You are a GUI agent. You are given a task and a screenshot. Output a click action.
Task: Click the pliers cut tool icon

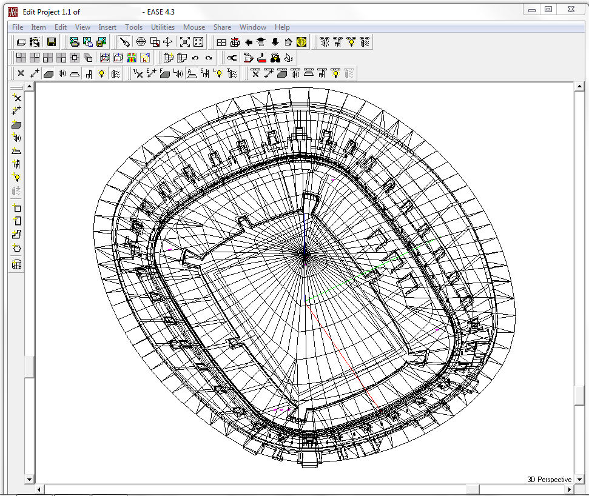232,58
